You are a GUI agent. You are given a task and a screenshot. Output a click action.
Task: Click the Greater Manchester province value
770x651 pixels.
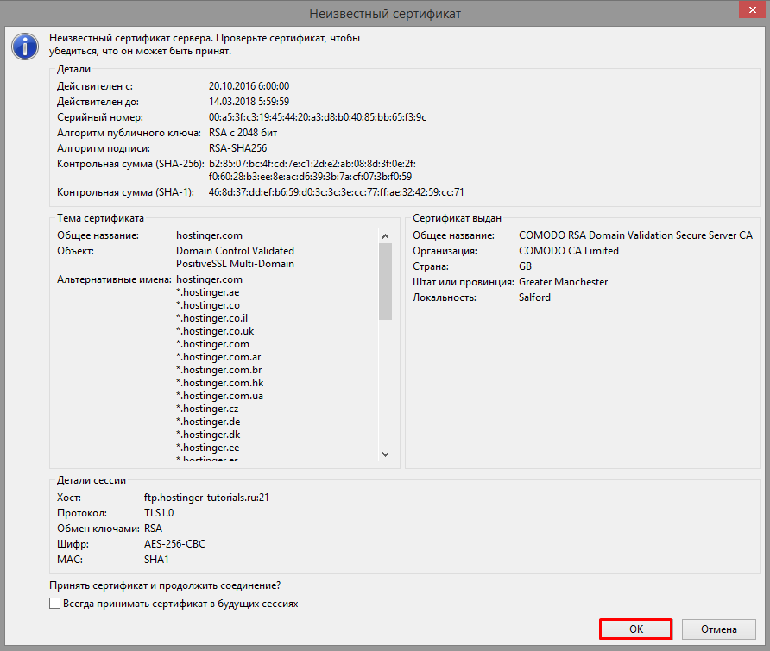(x=564, y=282)
